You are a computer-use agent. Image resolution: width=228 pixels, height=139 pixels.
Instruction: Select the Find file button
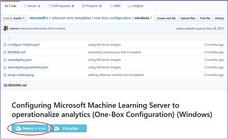pos(205,18)
